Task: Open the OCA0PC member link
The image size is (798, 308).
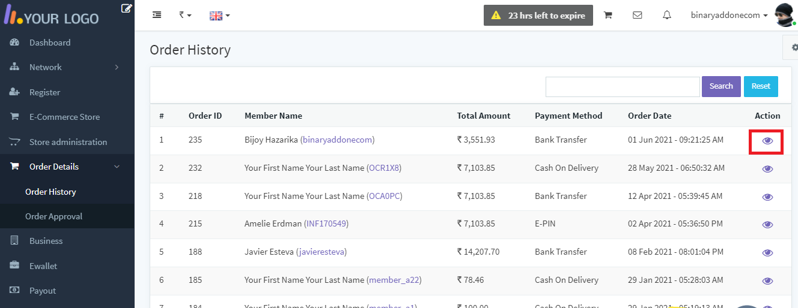Action: pyautogui.click(x=384, y=196)
